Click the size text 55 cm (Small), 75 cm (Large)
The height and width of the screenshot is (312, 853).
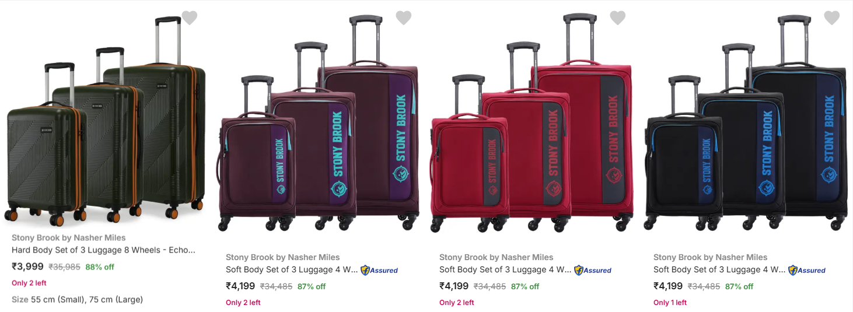[87, 299]
